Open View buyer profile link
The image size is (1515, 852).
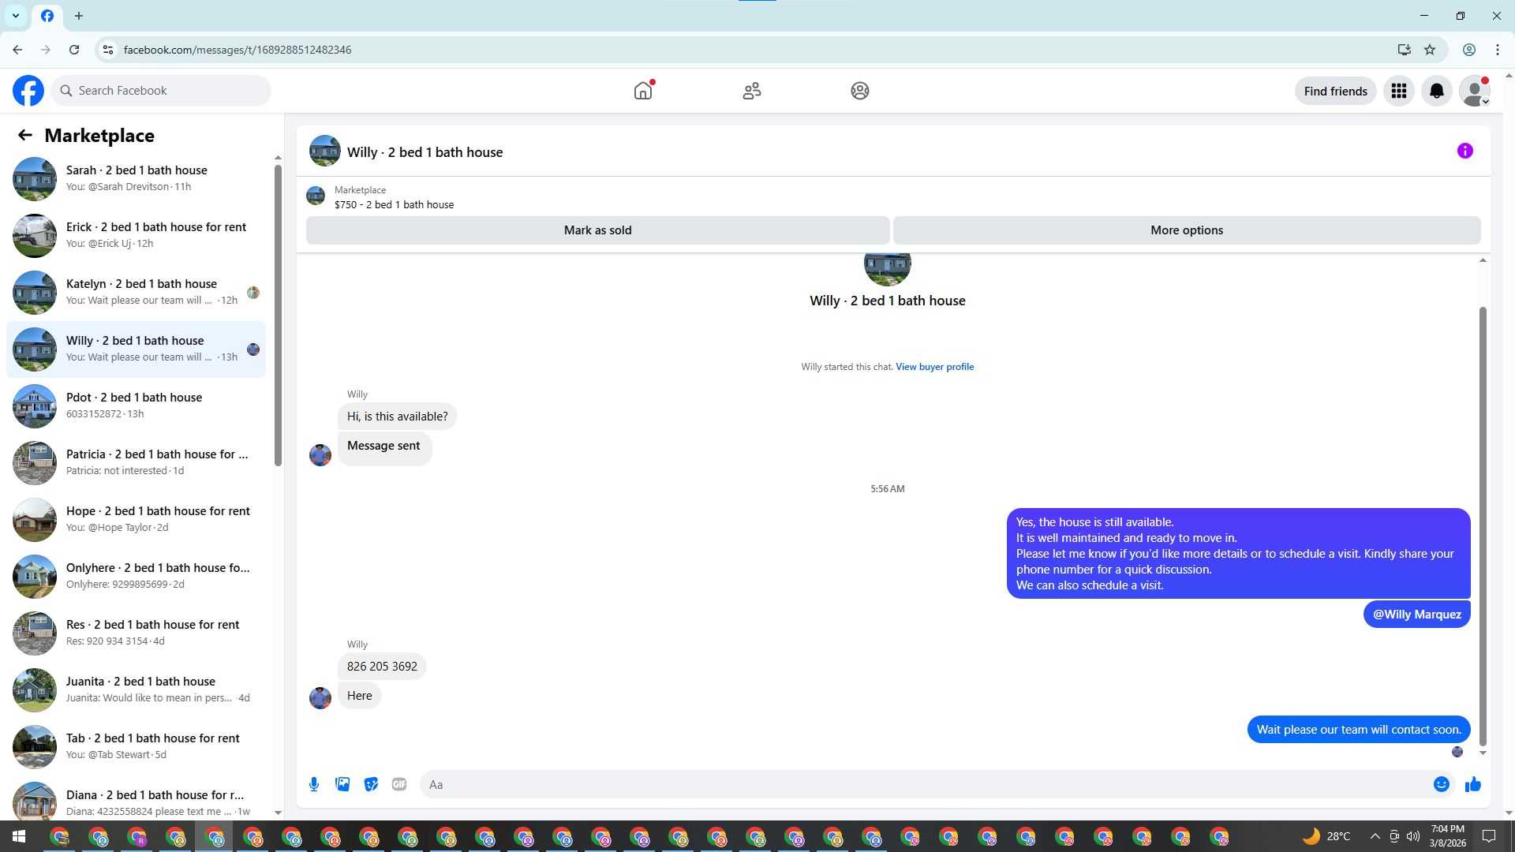click(x=934, y=367)
